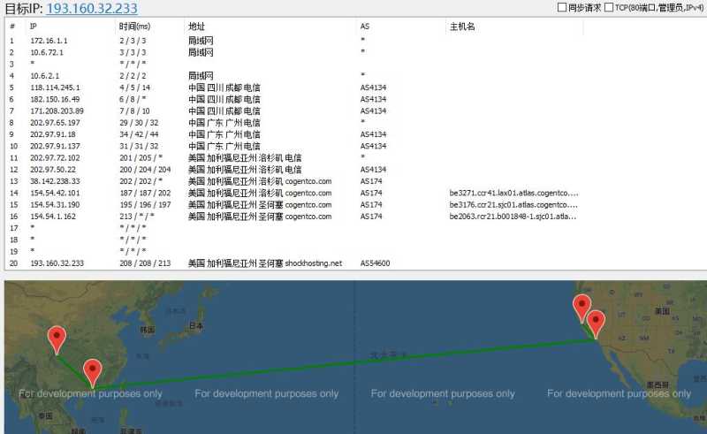The height and width of the screenshot is (434, 707).
Task: Click the Guangzhou map marker pin
Action: tap(93, 374)
